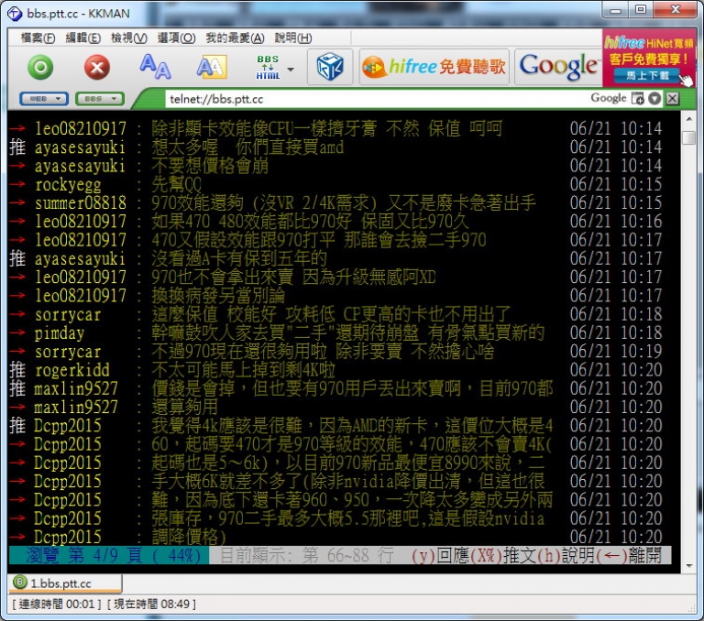
Task: Click the hifree HiNet download advertisement
Action: pyautogui.click(x=649, y=59)
